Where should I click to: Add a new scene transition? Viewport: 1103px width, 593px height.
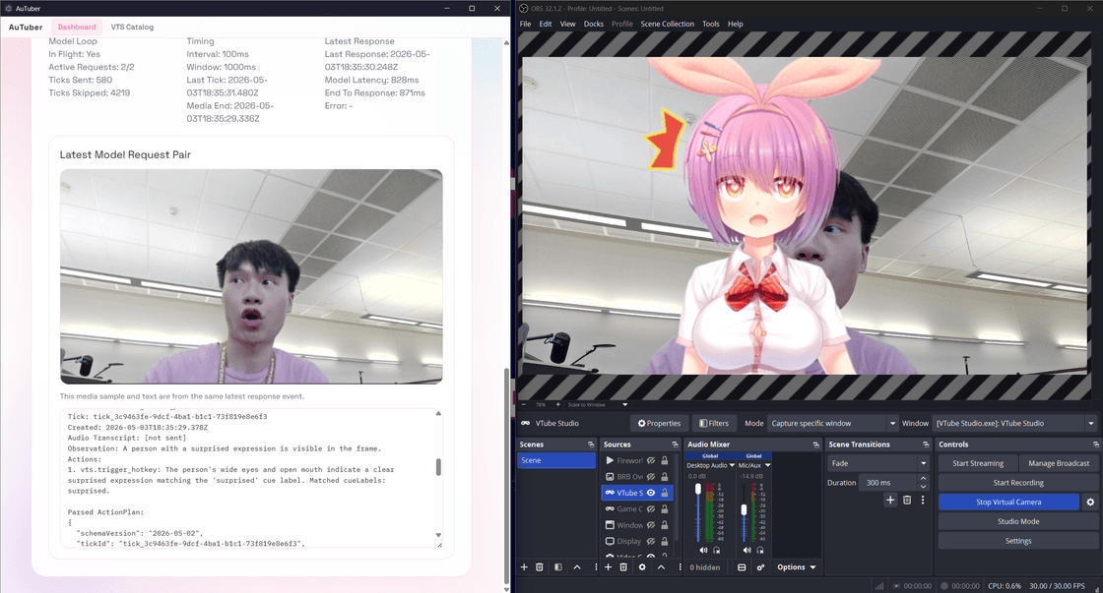[x=890, y=500]
